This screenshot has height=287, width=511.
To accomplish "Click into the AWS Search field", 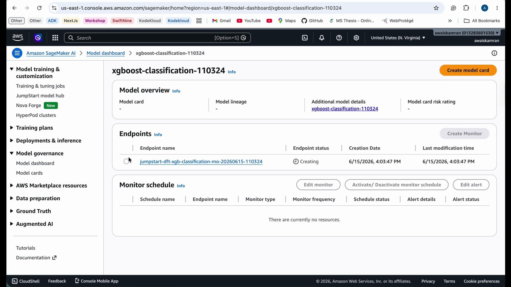I will pyautogui.click(x=157, y=38).
